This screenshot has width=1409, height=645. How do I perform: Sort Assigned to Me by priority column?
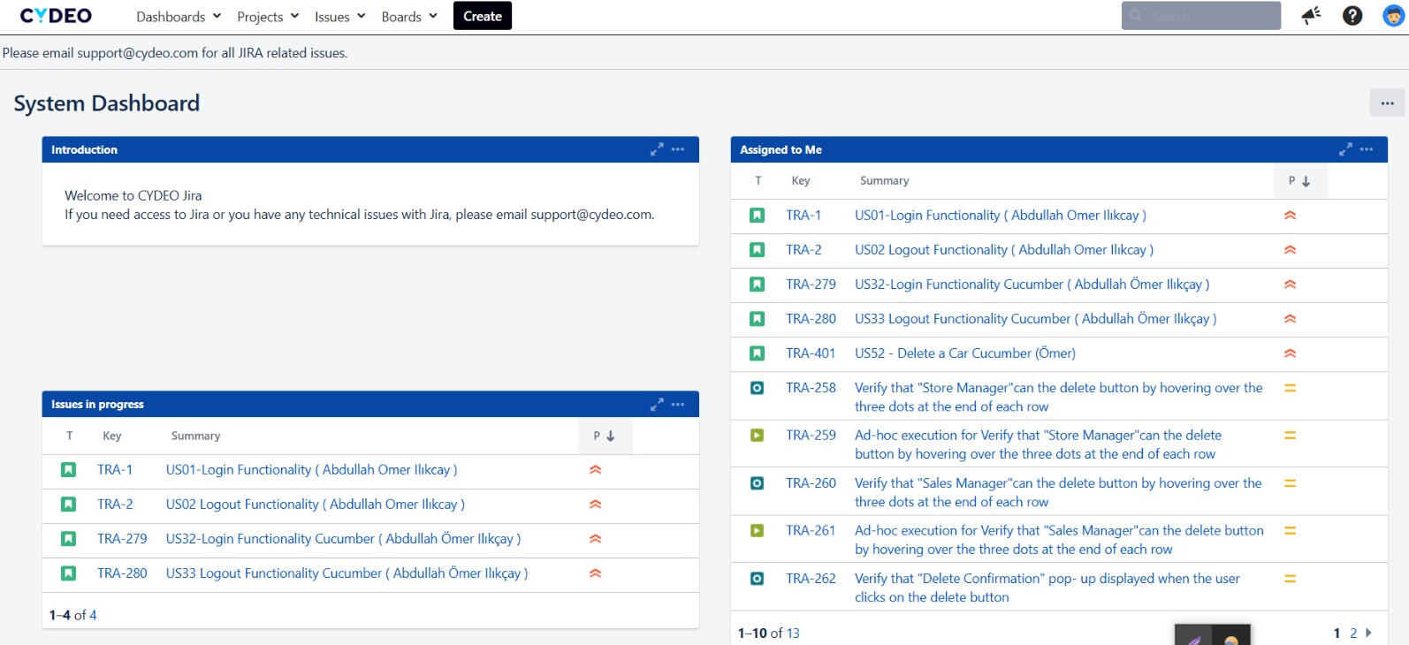click(1299, 181)
